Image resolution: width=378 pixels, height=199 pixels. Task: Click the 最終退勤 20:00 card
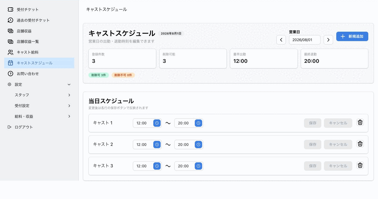coord(334,59)
